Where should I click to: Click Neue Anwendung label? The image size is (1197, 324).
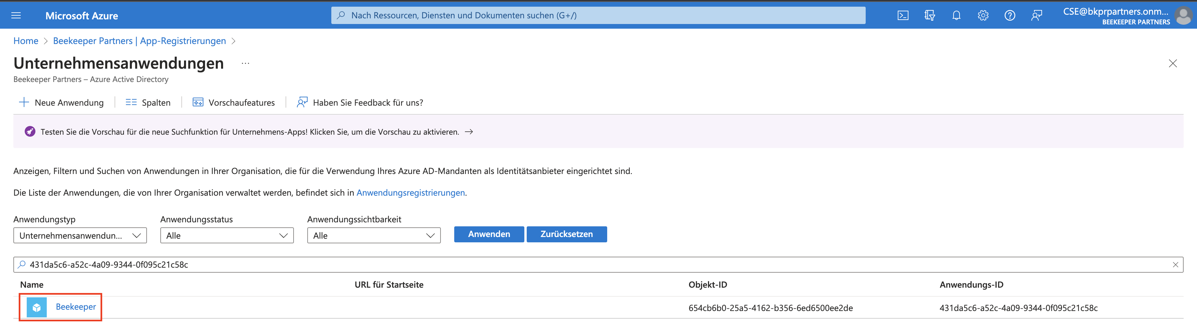pyautogui.click(x=69, y=102)
